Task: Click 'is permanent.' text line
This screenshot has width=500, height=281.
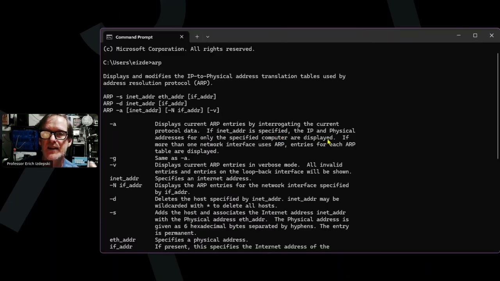Action: click(175, 233)
